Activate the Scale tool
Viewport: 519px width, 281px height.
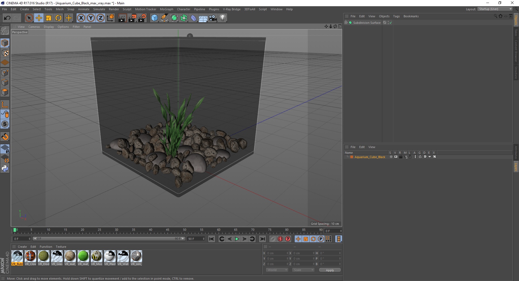click(49, 18)
